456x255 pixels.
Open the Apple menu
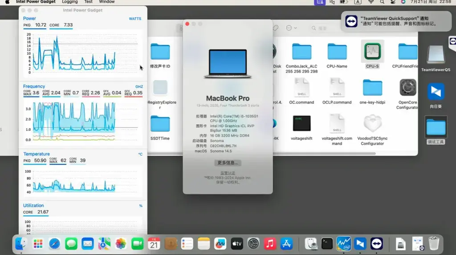pos(7,2)
